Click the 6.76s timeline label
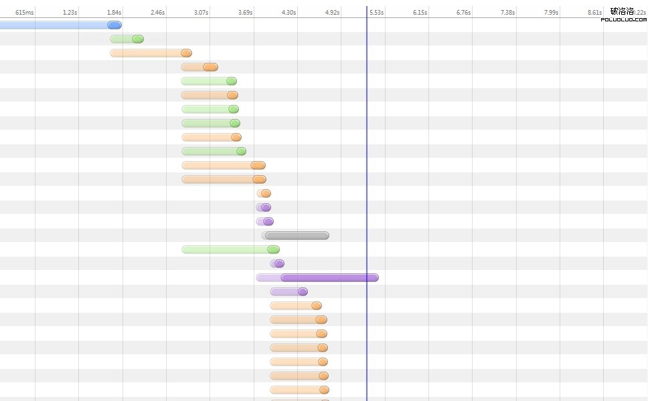Viewport: 654px width, 401px height. pos(463,13)
